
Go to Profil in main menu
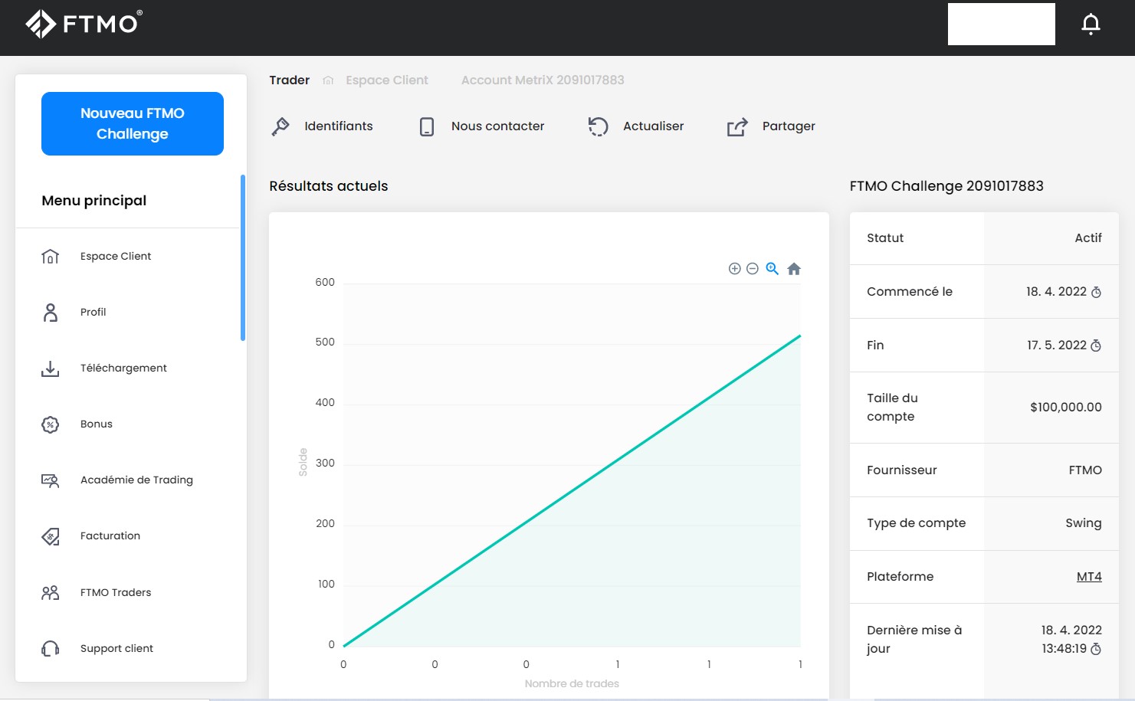93,313
